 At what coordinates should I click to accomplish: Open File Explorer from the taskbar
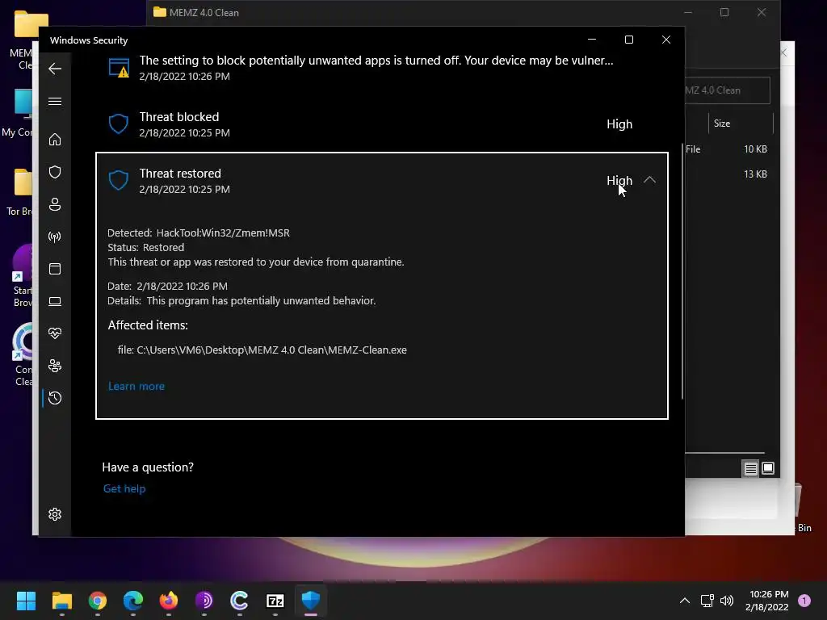[x=61, y=601]
